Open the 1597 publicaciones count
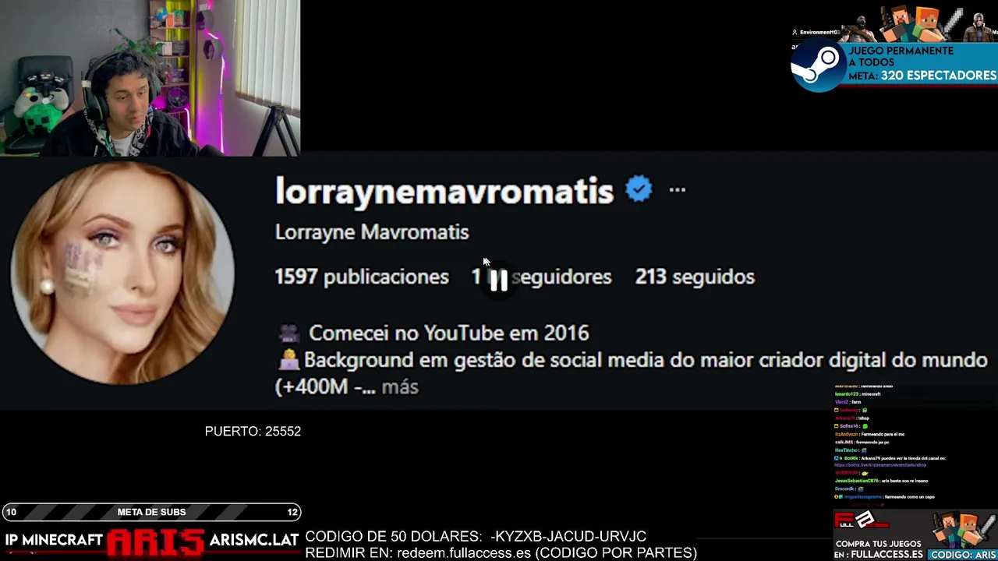Screen dimensions: 998x561 (362, 277)
